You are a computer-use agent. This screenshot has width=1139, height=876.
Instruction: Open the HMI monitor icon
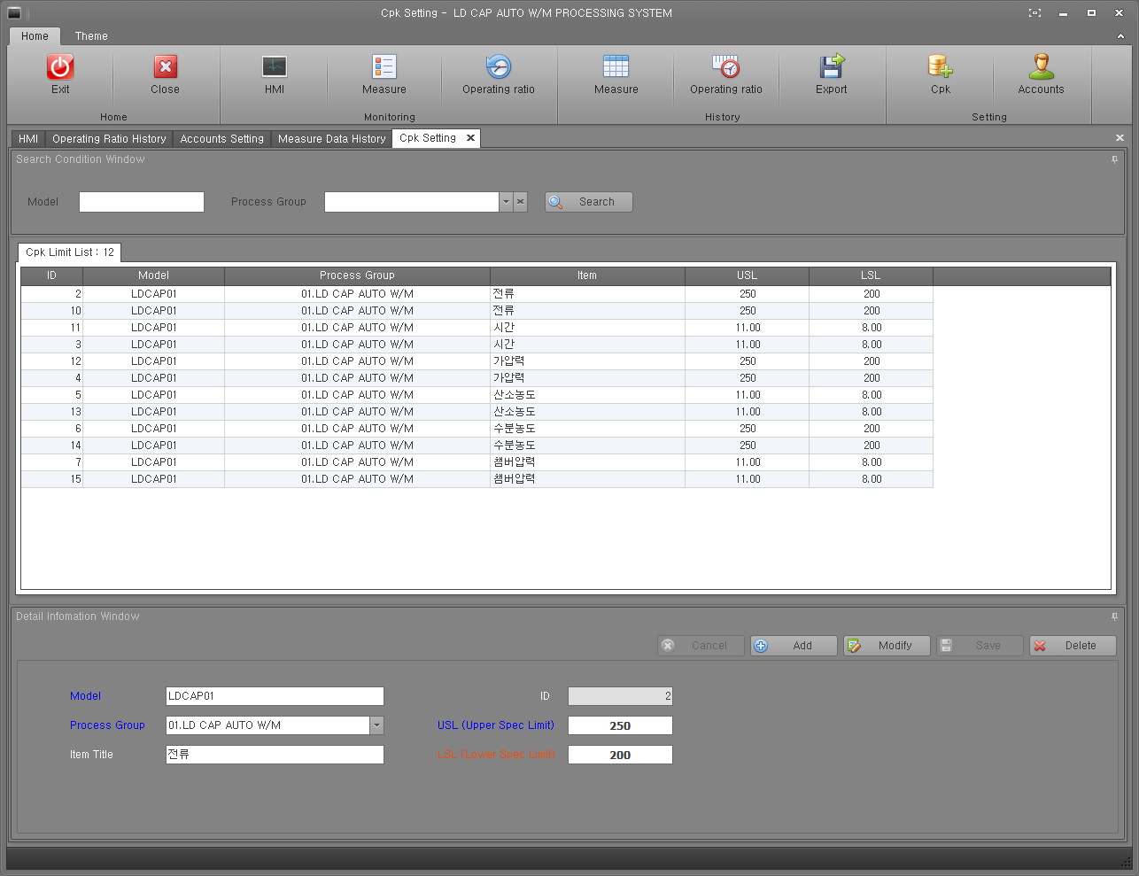point(275,67)
